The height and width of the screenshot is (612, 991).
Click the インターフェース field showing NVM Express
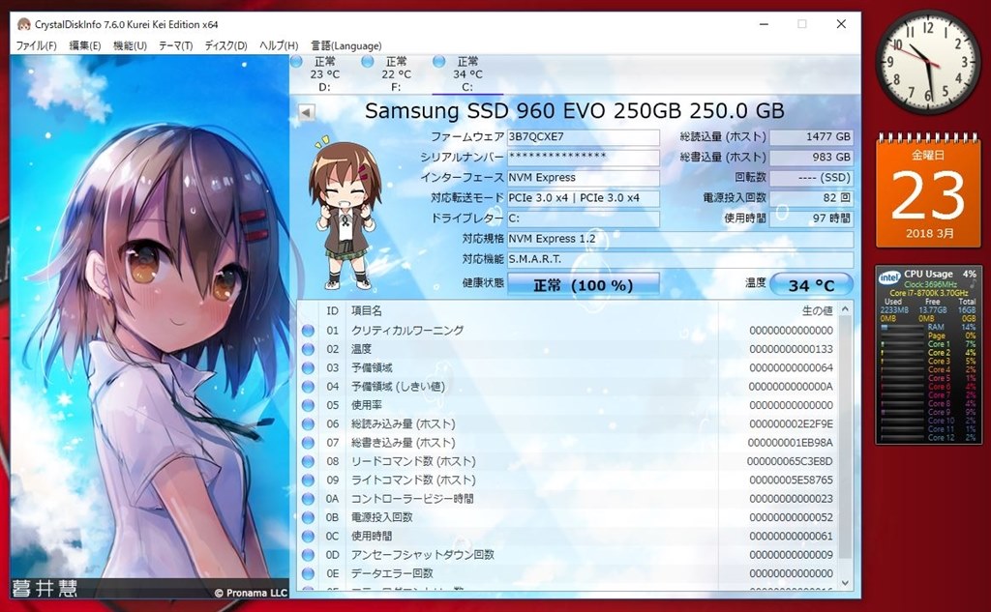(583, 178)
